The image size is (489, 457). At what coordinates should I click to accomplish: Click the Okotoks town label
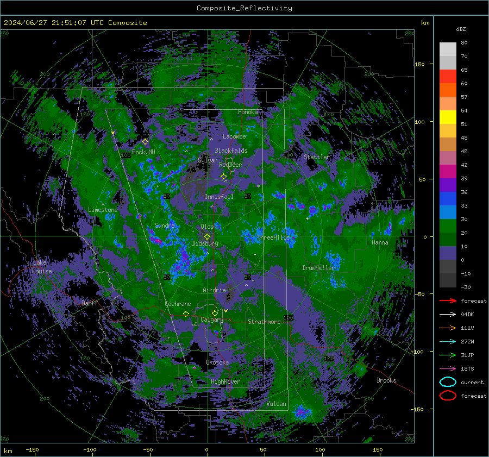tap(217, 362)
